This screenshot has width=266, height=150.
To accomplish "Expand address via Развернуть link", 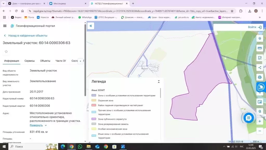I will tap(36, 125).
